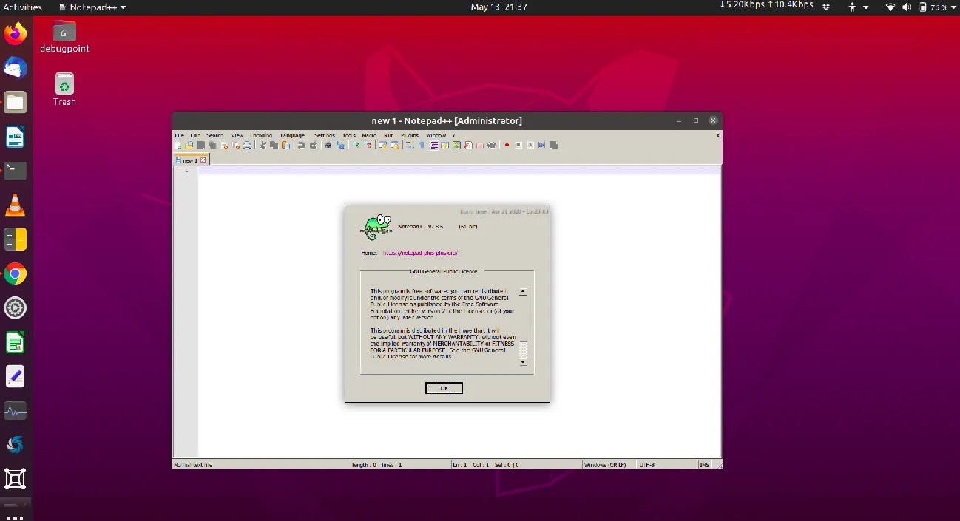Screen dimensions: 960x521
Task: Click the Save toolbar icon
Action: point(199,145)
